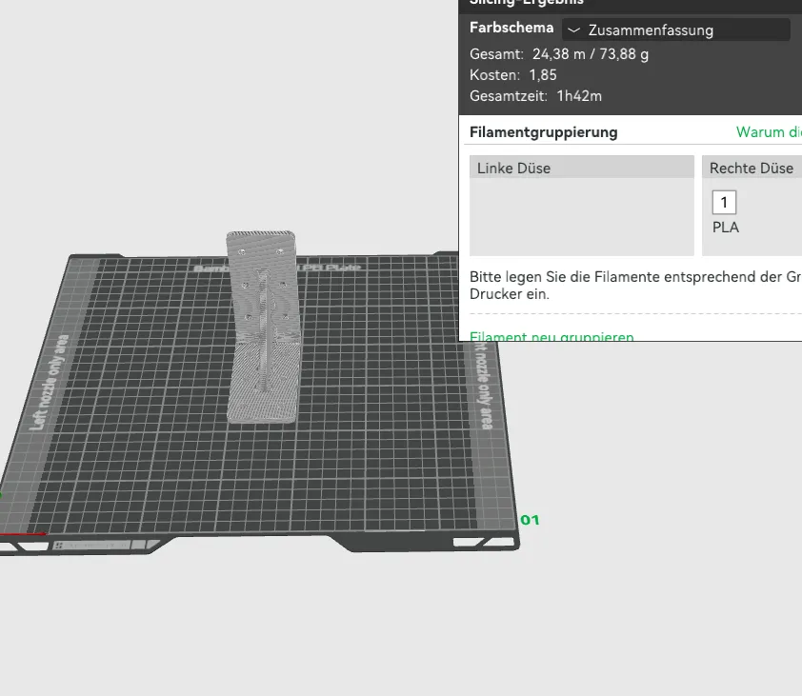This screenshot has height=696, width=802.
Task: Click the 'Gesamtzeit: 1h42m' line
Action: pos(535,96)
